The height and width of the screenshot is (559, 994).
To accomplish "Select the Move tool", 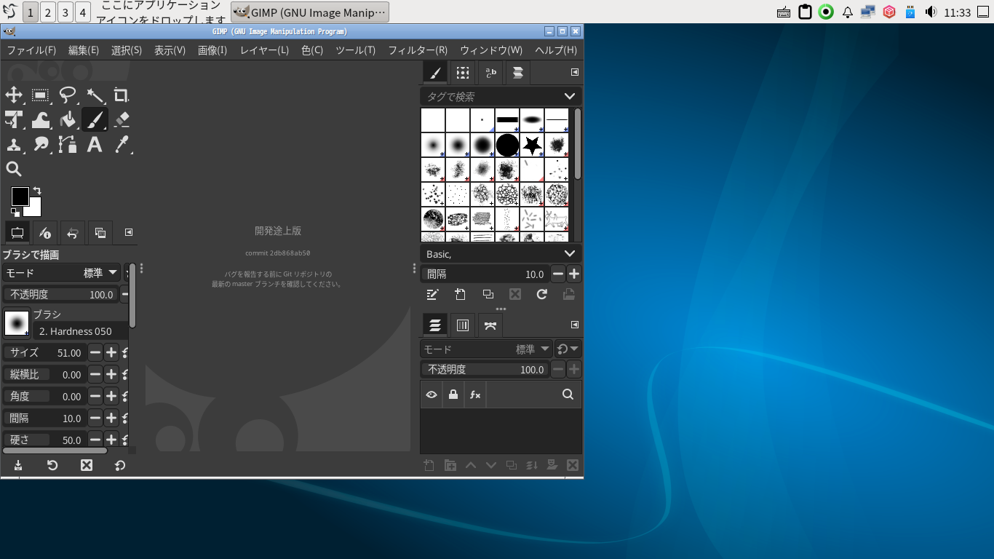I will [x=14, y=95].
